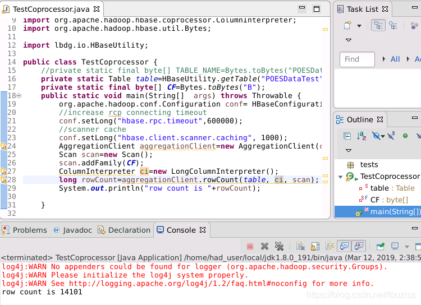Screen dimensions: 421x305
Task: Click the focus on workweek icon
Action: 415,26
